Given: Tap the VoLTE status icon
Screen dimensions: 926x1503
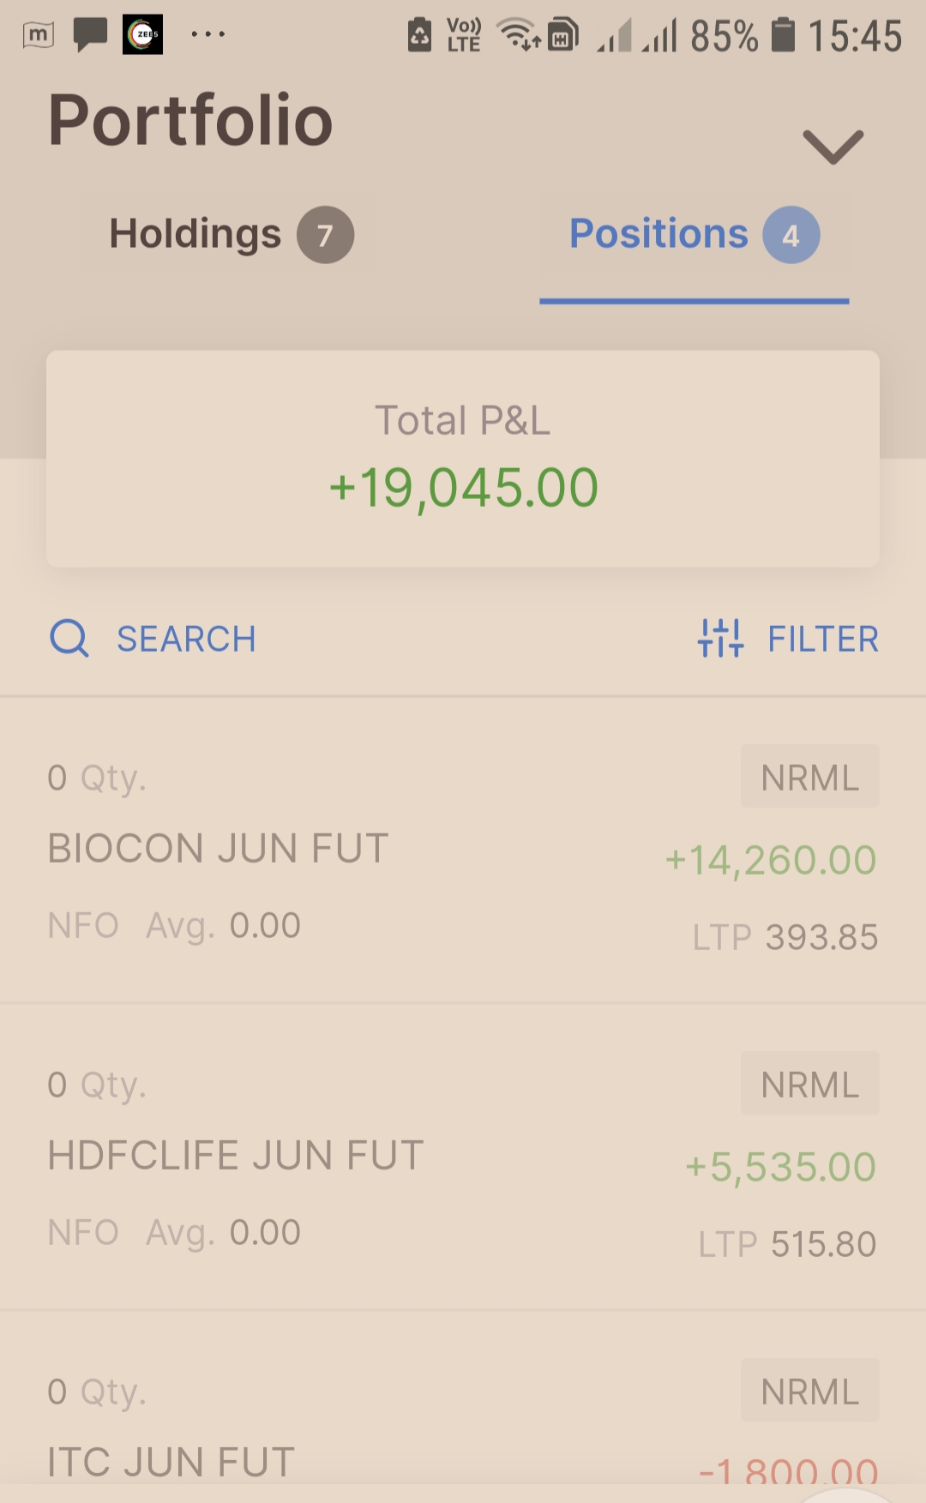Looking at the screenshot, I should (464, 35).
